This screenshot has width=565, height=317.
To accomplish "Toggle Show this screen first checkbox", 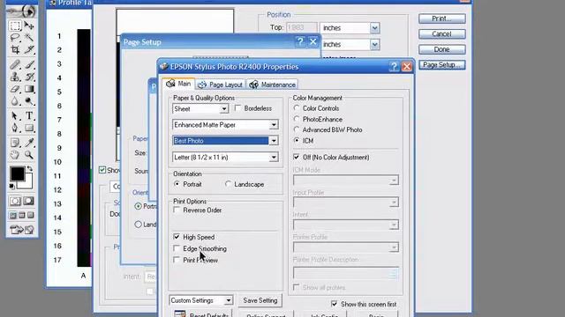I will [334, 304].
